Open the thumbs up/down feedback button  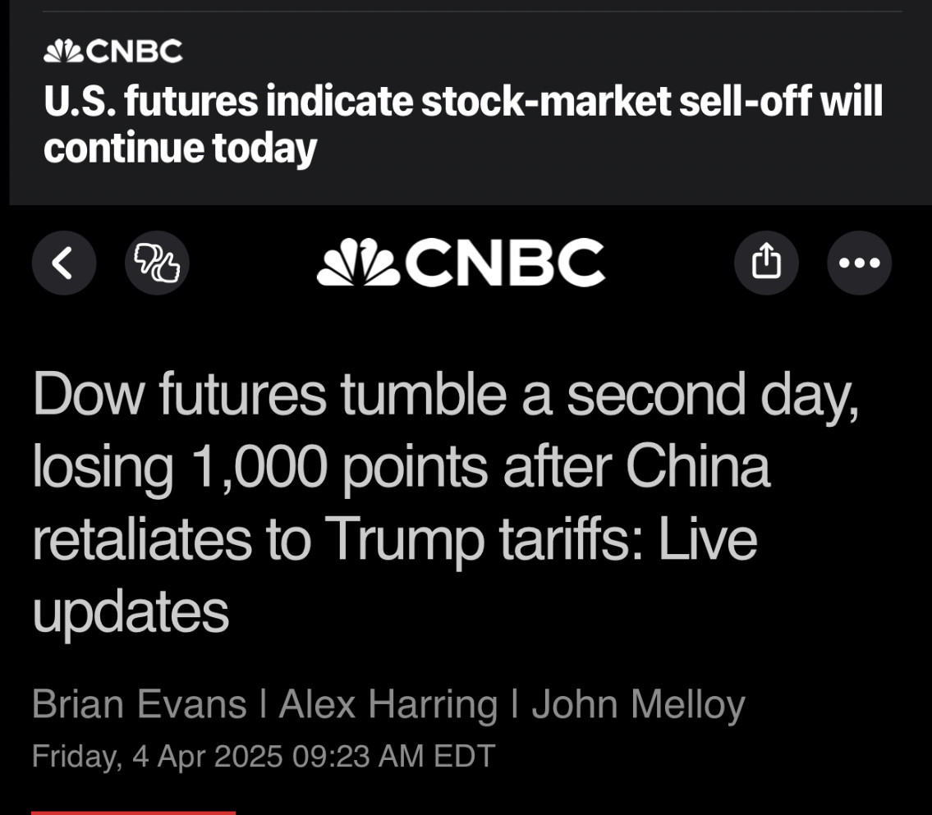pyautogui.click(x=157, y=263)
